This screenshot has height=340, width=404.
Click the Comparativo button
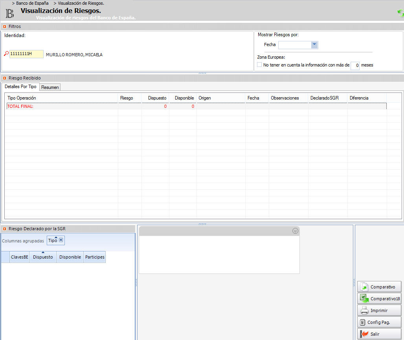[379, 287]
